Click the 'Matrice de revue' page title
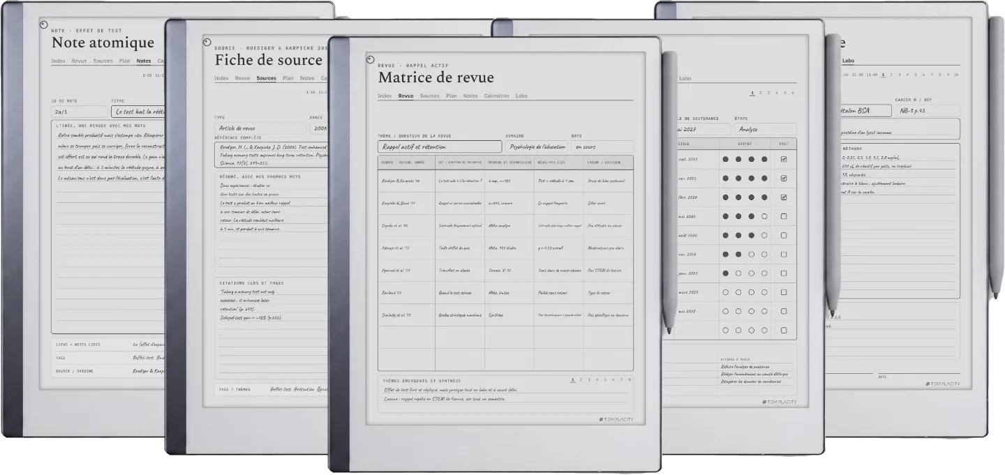 pos(435,77)
